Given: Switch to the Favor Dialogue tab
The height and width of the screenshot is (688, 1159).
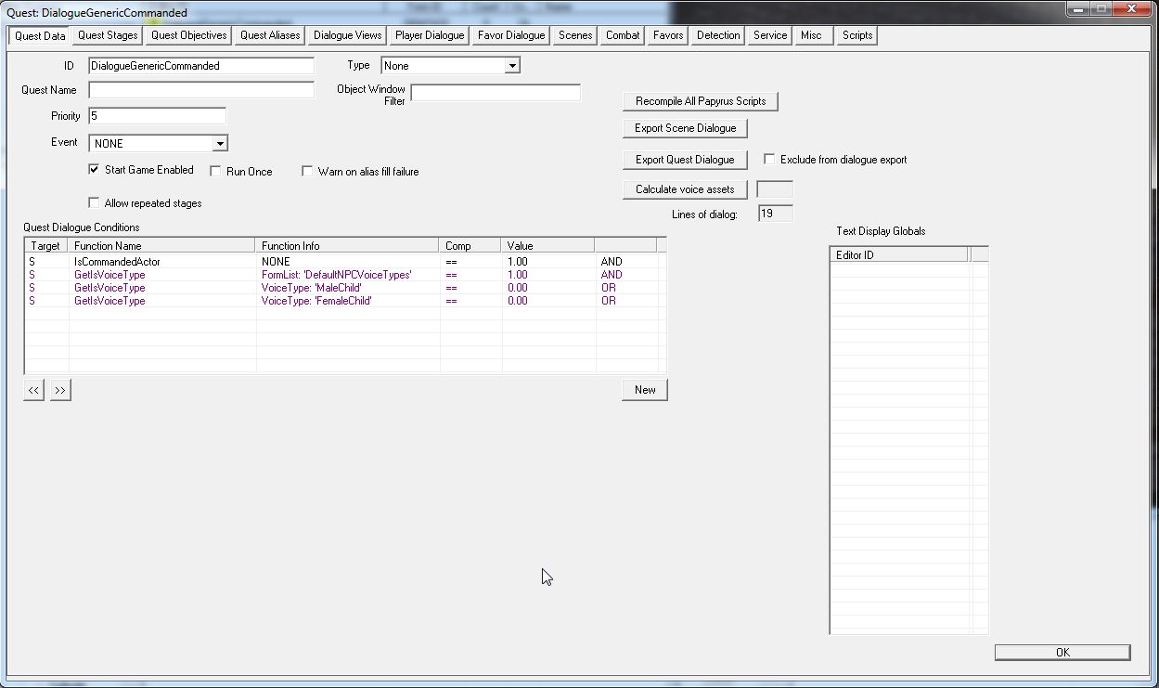Looking at the screenshot, I should [511, 35].
